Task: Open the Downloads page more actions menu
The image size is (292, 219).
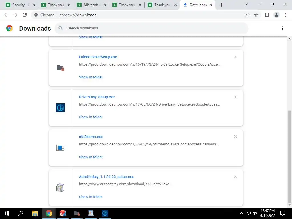Action: coord(282,28)
